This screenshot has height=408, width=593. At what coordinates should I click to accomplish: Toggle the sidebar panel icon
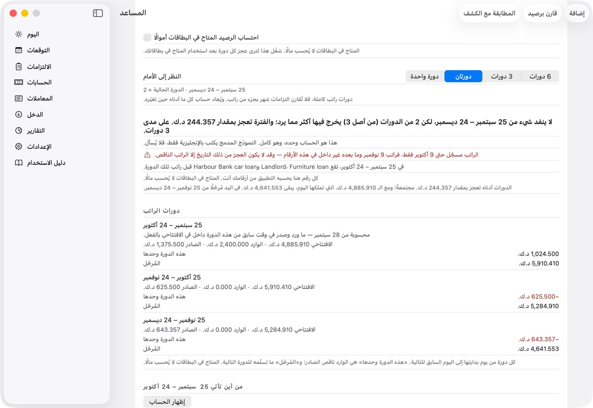[x=97, y=13]
